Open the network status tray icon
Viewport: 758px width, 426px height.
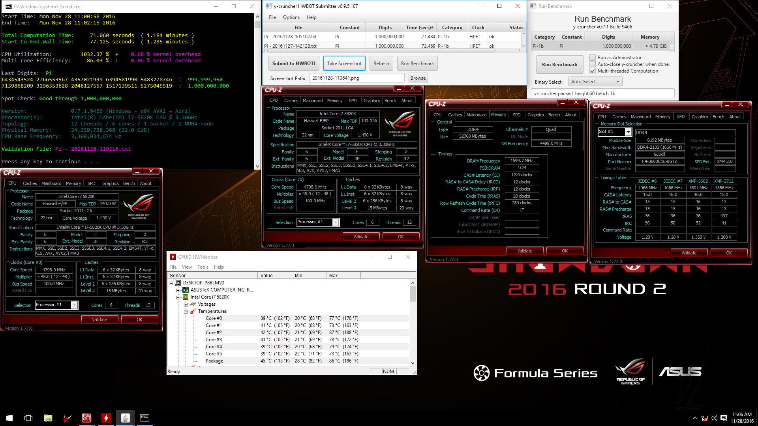[x=705, y=418]
